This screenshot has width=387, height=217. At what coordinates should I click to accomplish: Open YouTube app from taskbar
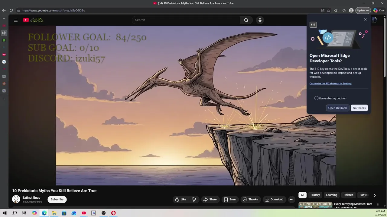click(84, 213)
